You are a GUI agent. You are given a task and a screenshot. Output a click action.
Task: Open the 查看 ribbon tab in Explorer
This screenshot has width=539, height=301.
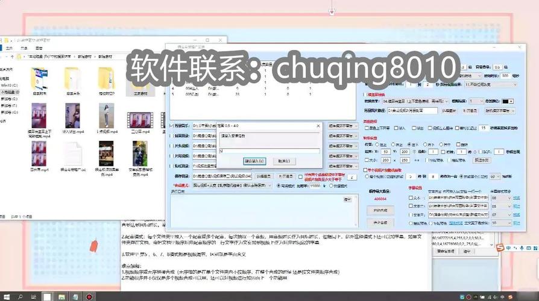(x=39, y=48)
